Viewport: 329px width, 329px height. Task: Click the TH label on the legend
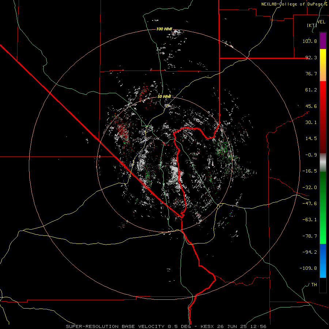314,285
